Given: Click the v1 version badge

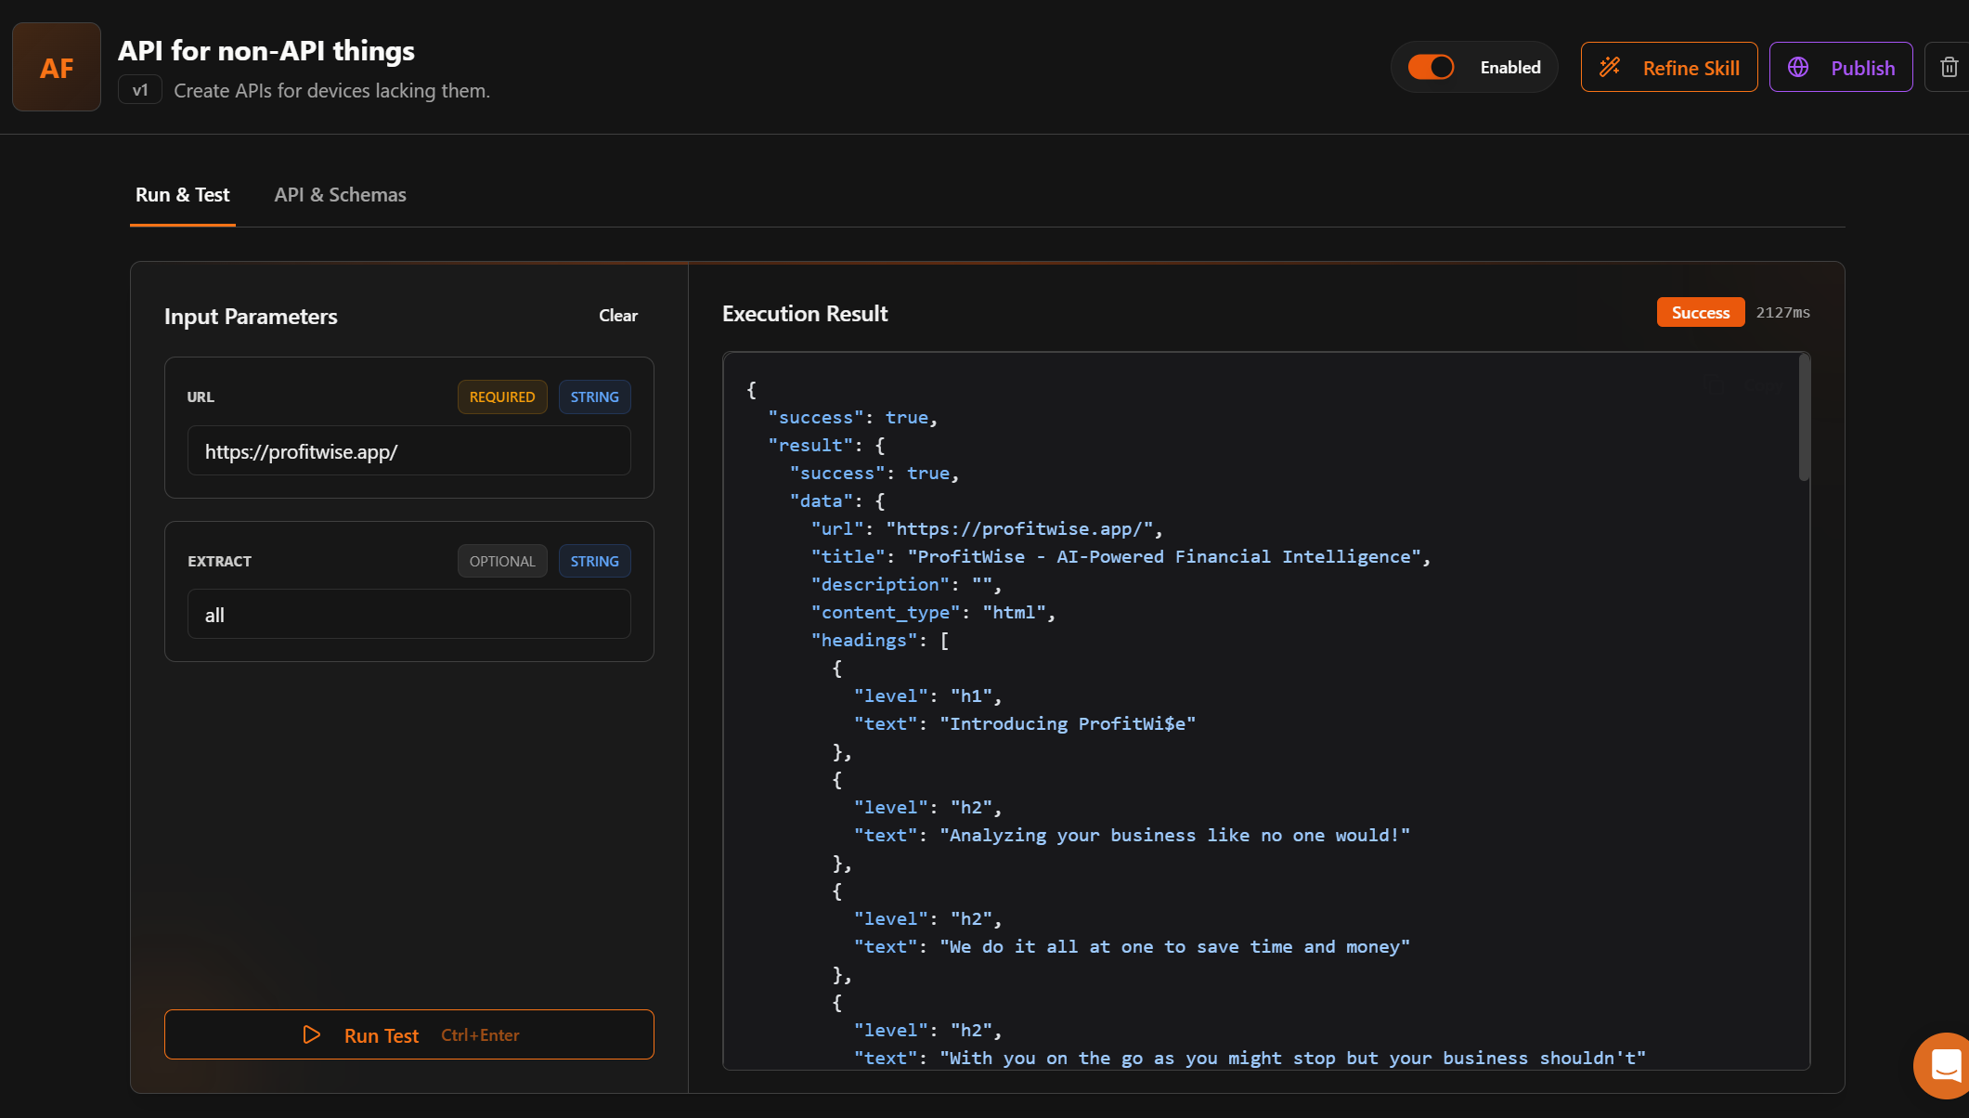Looking at the screenshot, I should coord(140,90).
